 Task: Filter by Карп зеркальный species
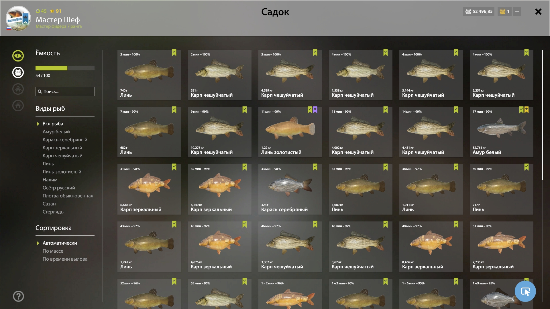coord(62,148)
